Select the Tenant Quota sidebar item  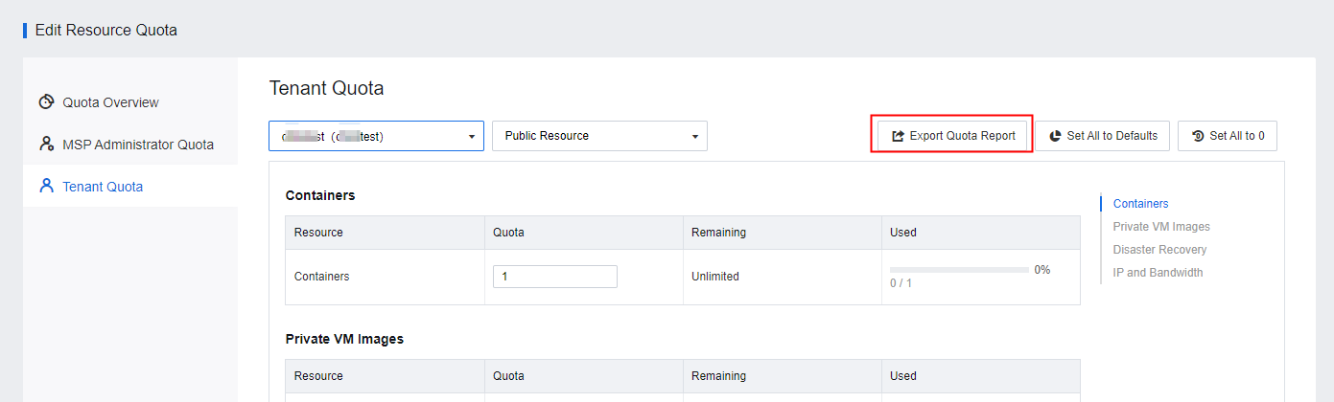coord(130,187)
